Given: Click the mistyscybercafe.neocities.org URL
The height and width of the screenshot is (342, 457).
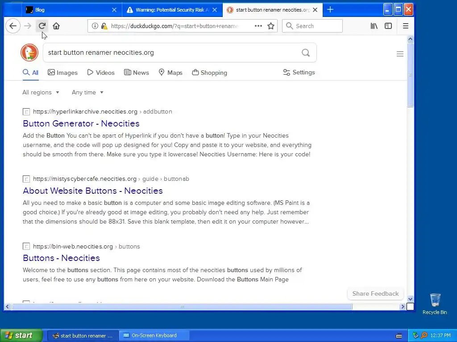Looking at the screenshot, I should tap(84, 179).
